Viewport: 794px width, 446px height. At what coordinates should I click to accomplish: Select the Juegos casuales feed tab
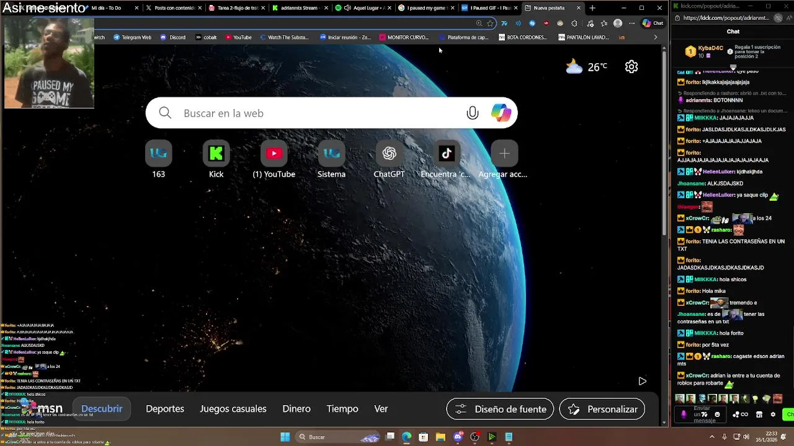pos(233,409)
